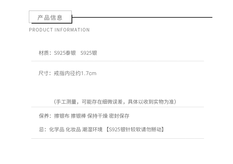Viewport: 233px width, 164px height.
Task: Click the PRODUCT INFORMATION subtitle
Action: tap(59, 30)
